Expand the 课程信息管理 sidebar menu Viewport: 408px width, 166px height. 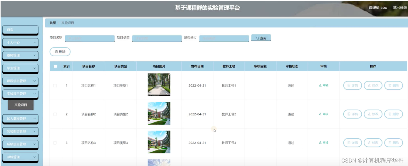[x=20, y=81]
